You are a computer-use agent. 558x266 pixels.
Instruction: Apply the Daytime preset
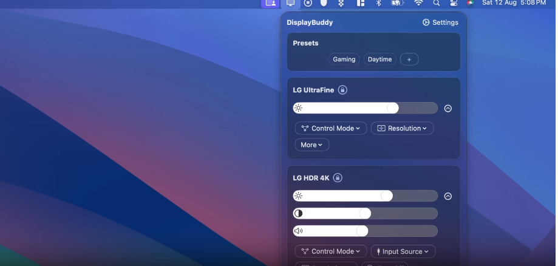pos(379,59)
